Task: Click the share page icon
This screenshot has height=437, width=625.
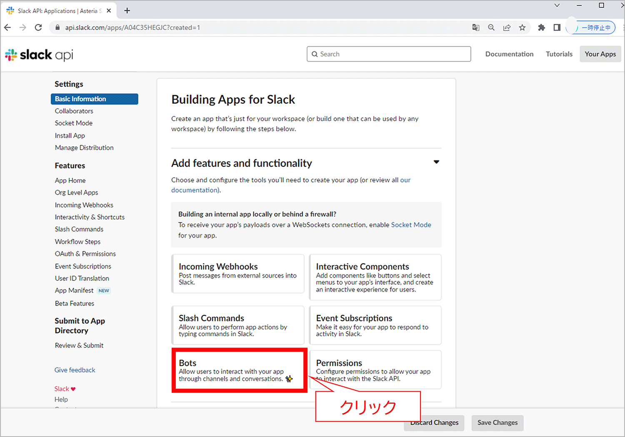Action: click(507, 27)
